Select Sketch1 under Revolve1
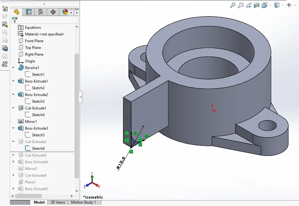The width and height of the screenshot is (299, 206). (35, 75)
